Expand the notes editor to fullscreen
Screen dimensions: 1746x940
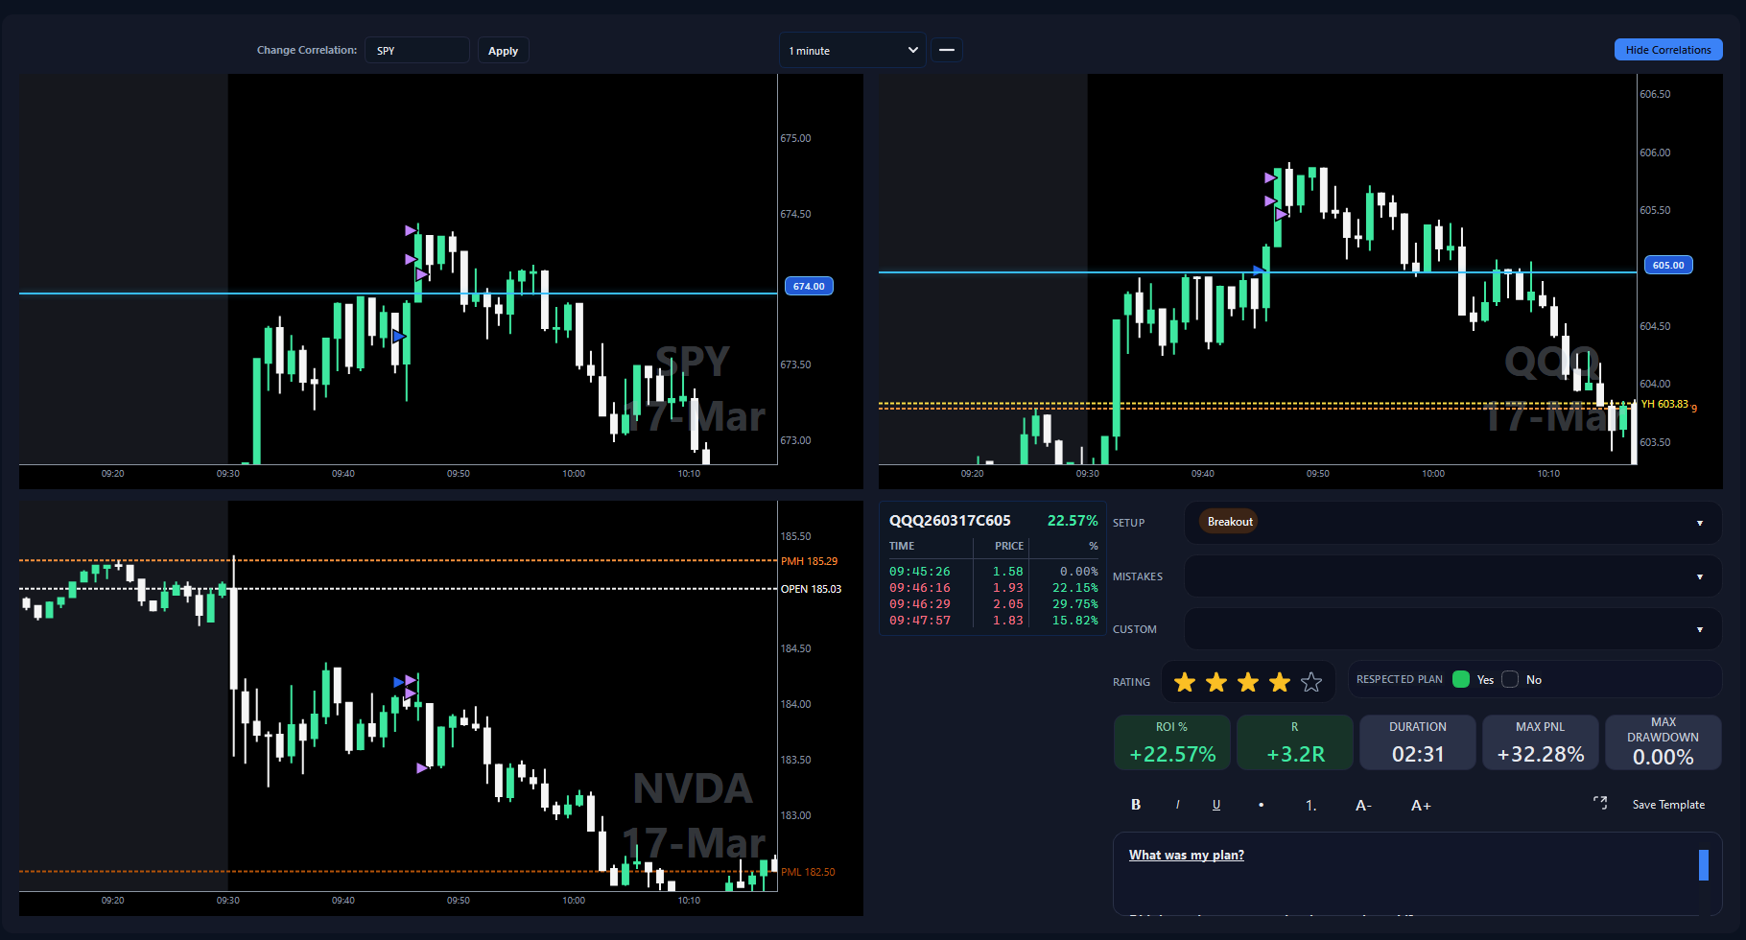(x=1600, y=804)
